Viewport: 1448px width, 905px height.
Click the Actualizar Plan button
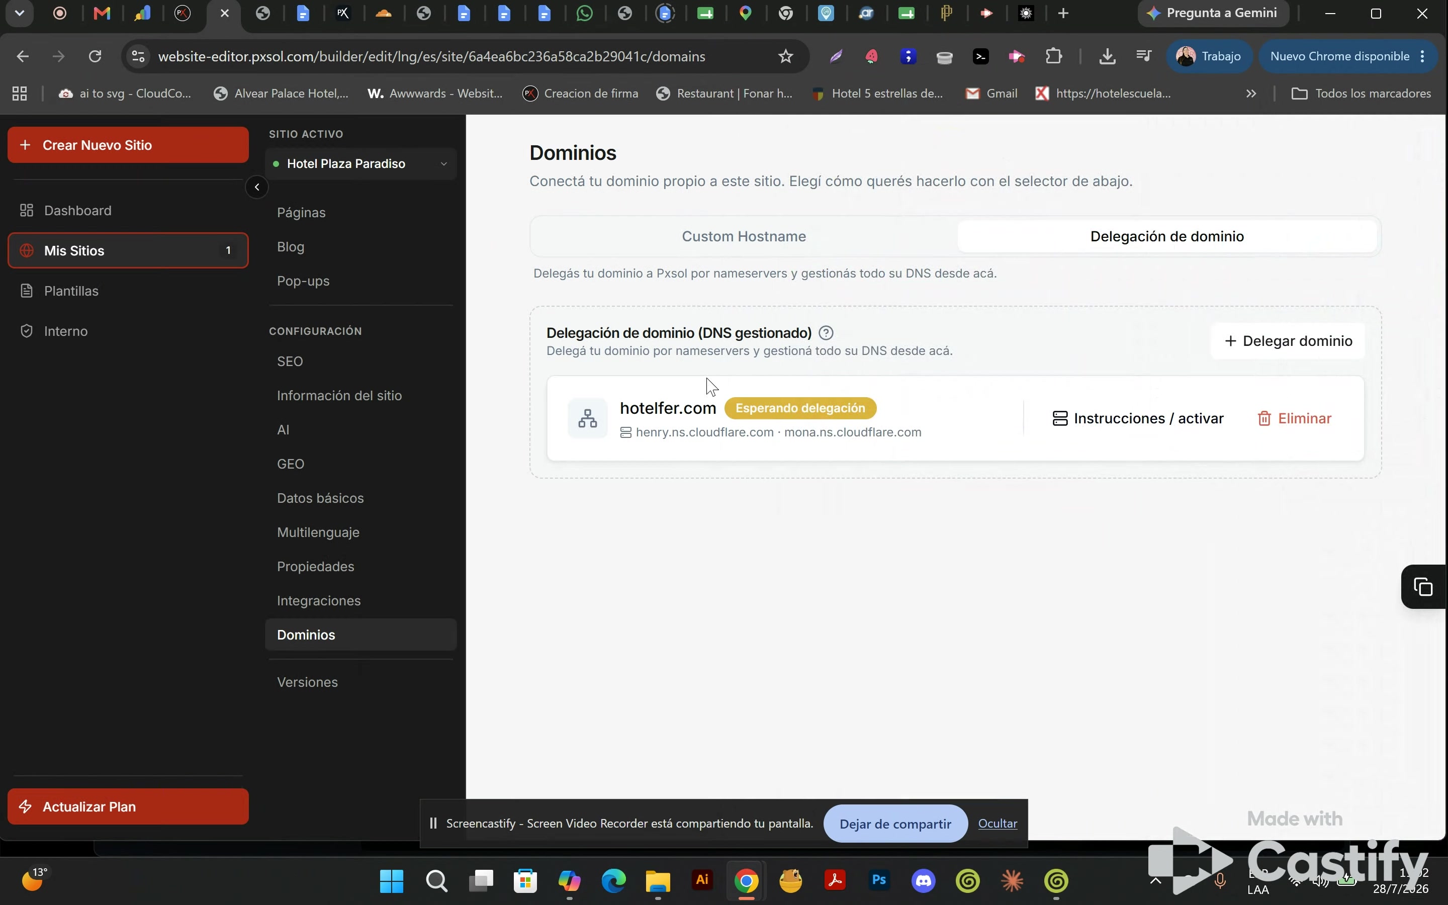(128, 807)
